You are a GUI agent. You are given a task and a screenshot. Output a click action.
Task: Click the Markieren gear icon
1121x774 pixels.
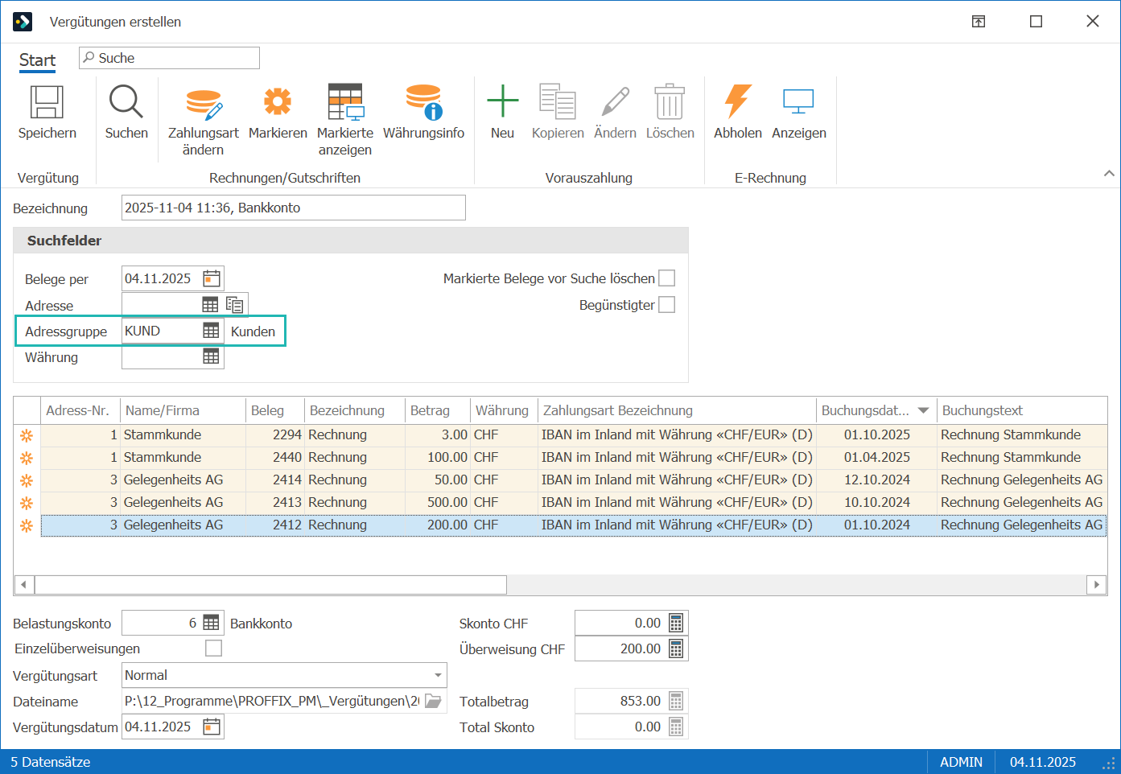tap(278, 101)
